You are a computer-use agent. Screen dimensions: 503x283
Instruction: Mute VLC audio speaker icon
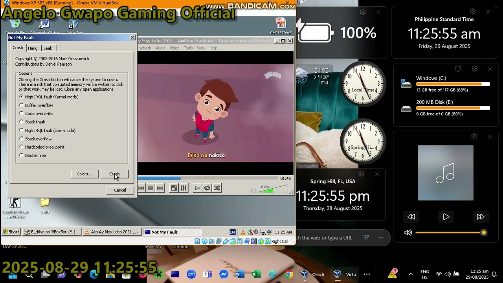[x=254, y=191]
